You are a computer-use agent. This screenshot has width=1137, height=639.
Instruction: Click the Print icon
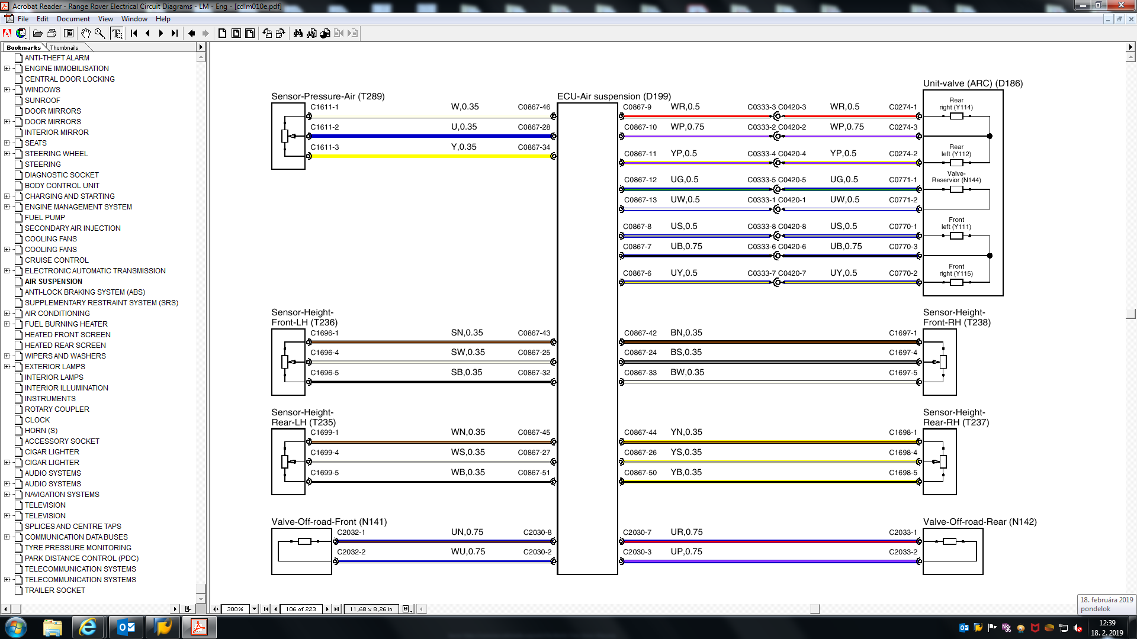52,33
